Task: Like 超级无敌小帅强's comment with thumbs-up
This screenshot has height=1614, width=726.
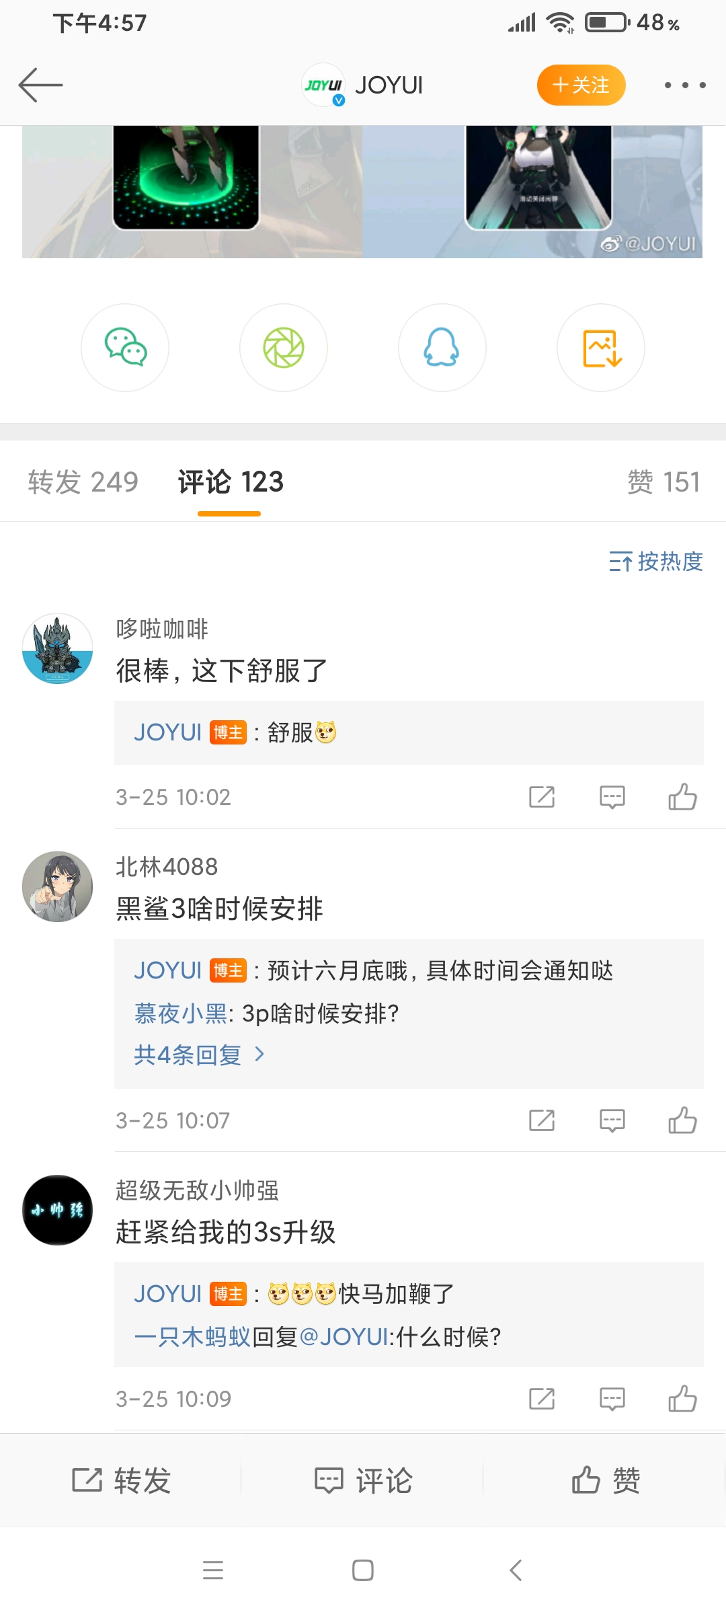Action: pyautogui.click(x=682, y=1399)
